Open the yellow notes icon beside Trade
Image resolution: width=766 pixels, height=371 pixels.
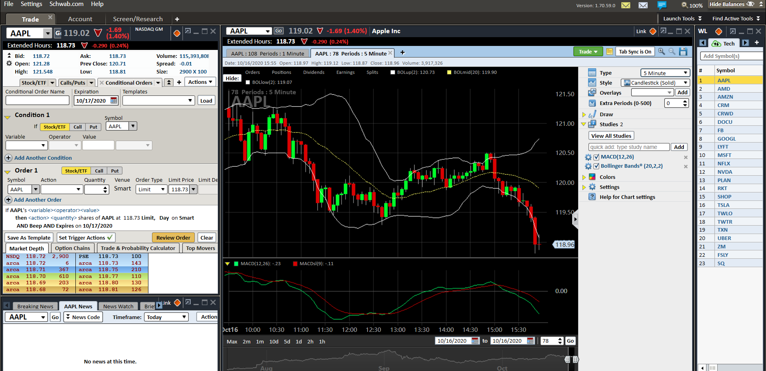click(609, 52)
